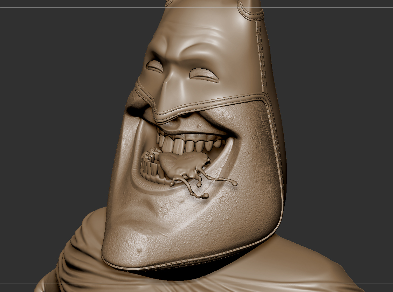Image resolution: width=393 pixels, height=292 pixels.
Task: Click the model's closed left-side eye slit
Action: (155, 67)
